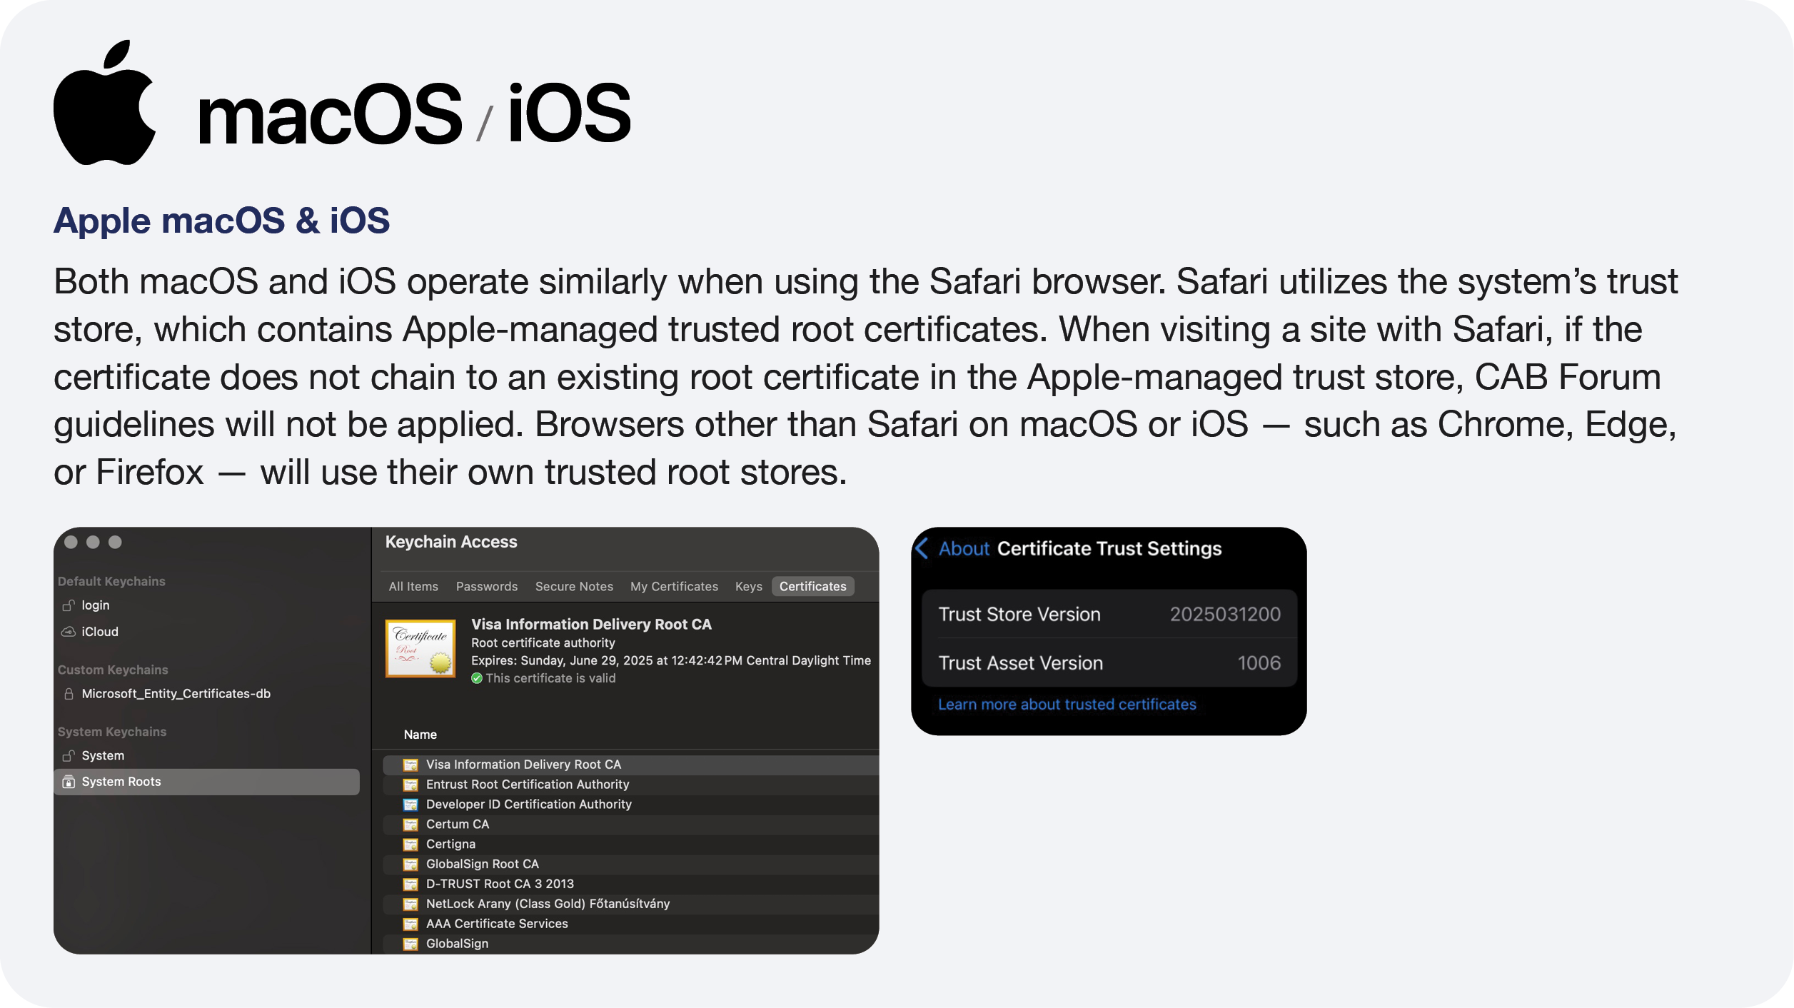Click the certificate icon for GlobalSign Root CA
1794x1008 pixels.
point(410,865)
